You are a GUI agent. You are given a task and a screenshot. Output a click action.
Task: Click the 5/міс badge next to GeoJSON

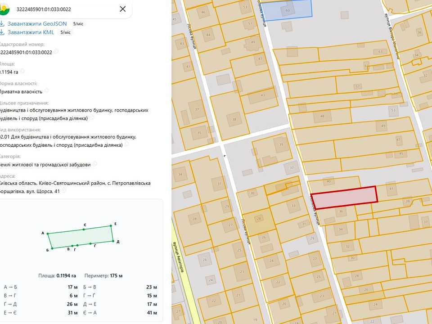(x=78, y=24)
